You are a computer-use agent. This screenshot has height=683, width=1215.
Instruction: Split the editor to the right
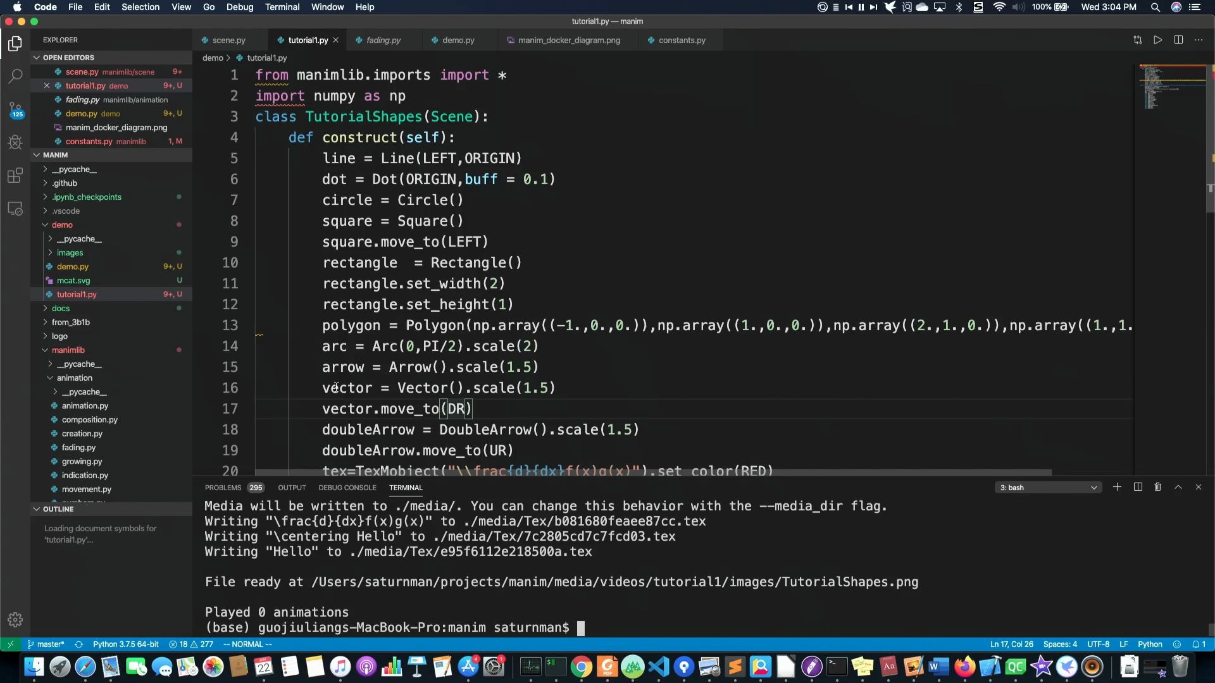pyautogui.click(x=1178, y=40)
